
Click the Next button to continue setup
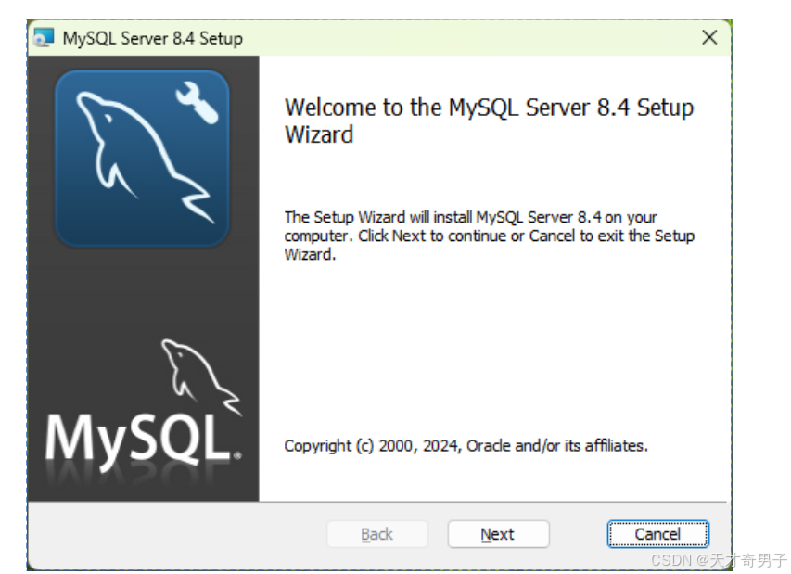pyautogui.click(x=498, y=534)
